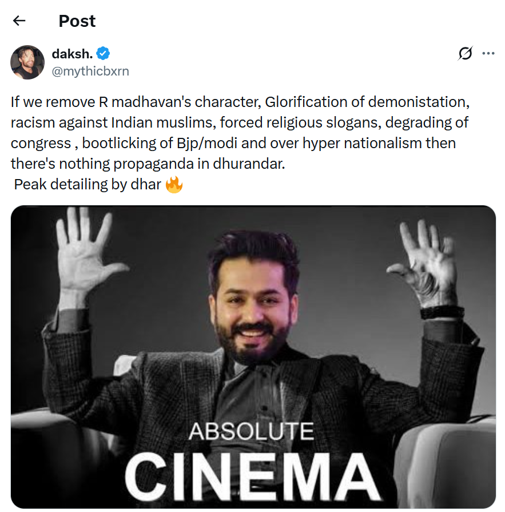Click the Grok explain-post icon
Screen dimensions: 505x512
465,53
